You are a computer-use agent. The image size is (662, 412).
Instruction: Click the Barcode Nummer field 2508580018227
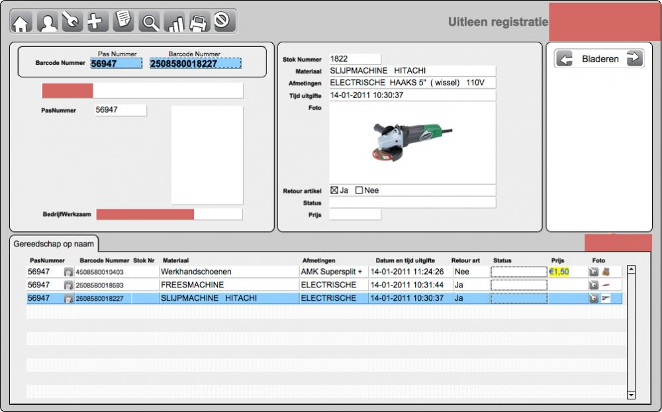click(x=195, y=64)
